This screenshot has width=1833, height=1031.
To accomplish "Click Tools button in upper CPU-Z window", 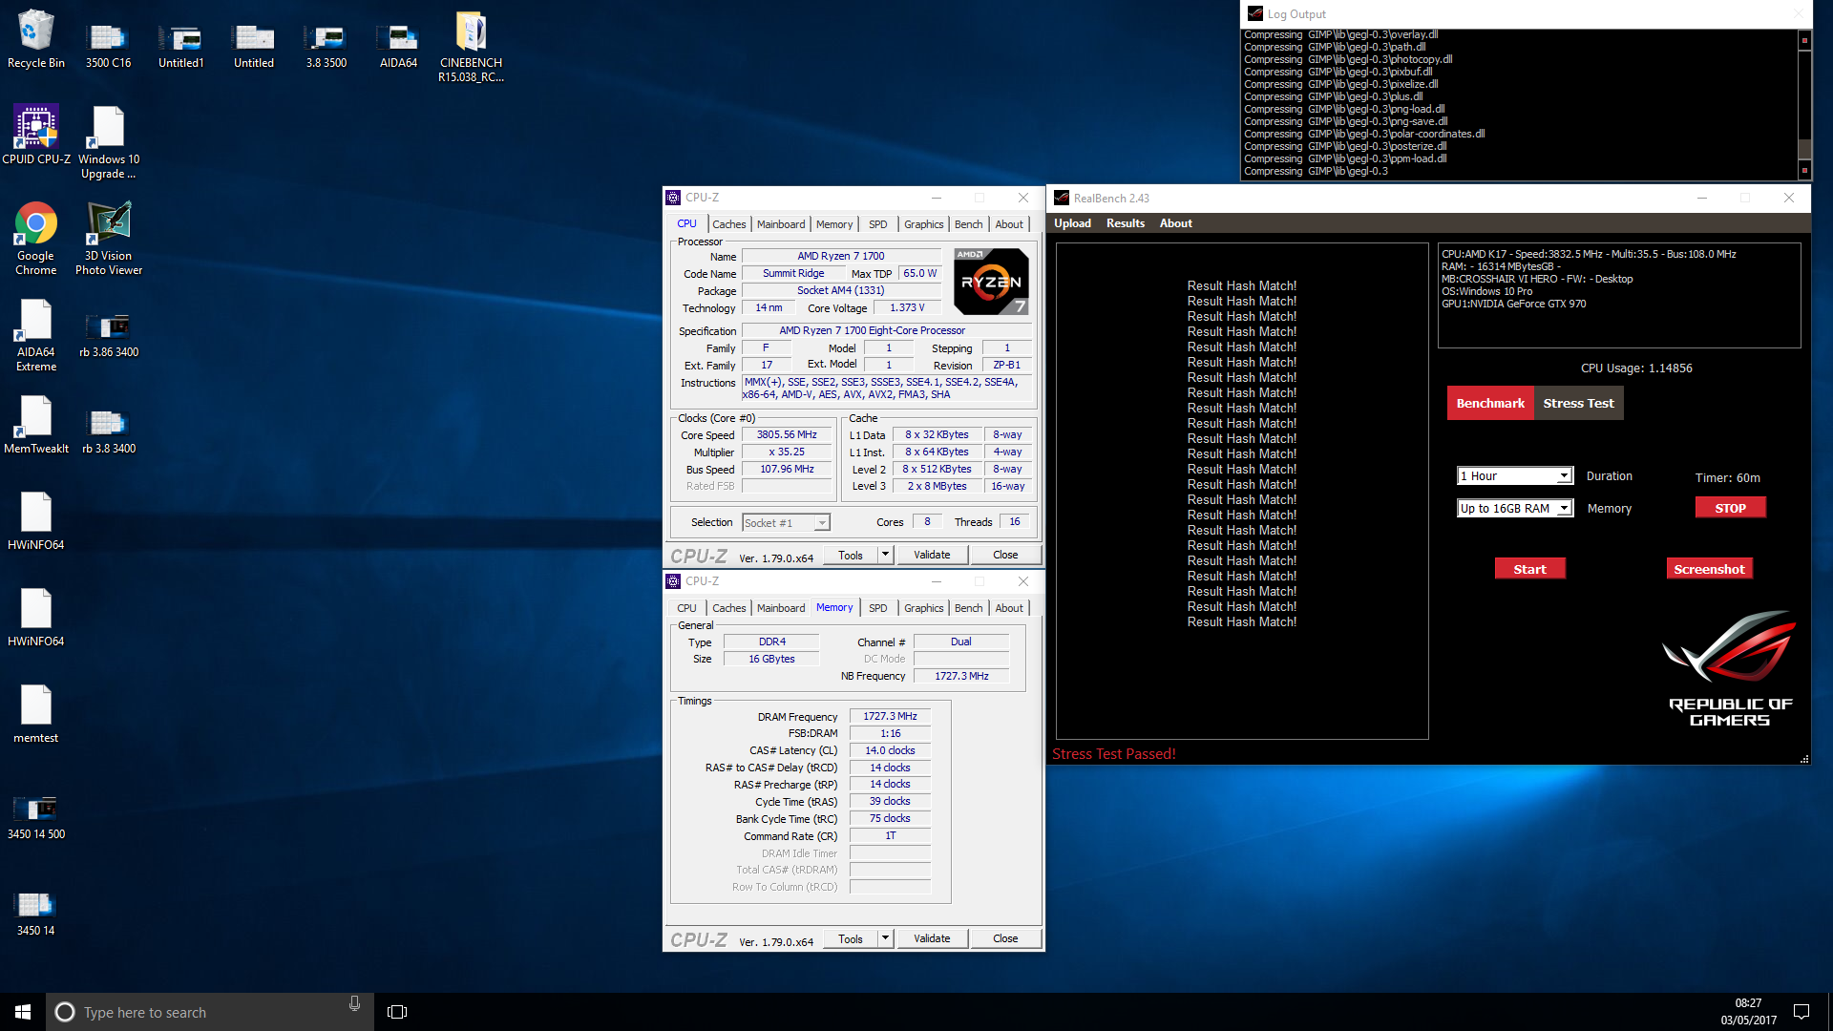I will pos(851,555).
